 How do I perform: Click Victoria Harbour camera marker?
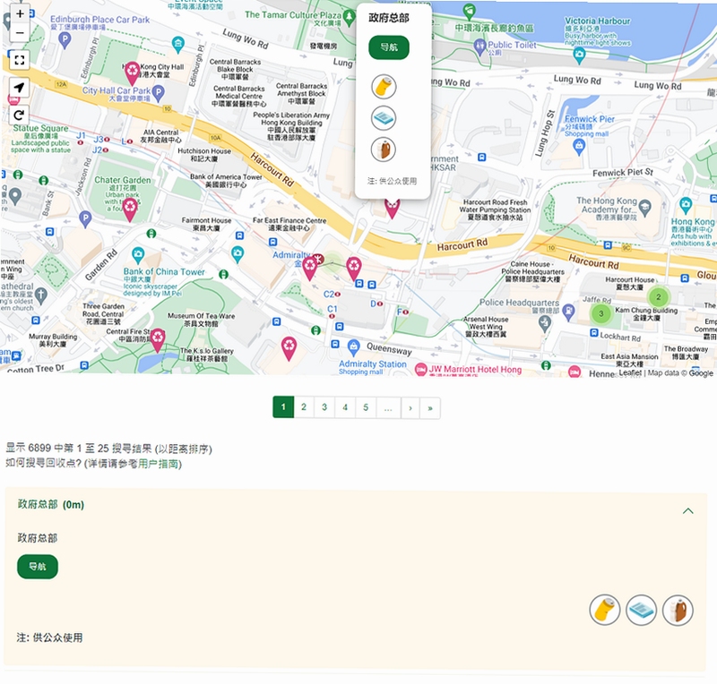[579, 56]
